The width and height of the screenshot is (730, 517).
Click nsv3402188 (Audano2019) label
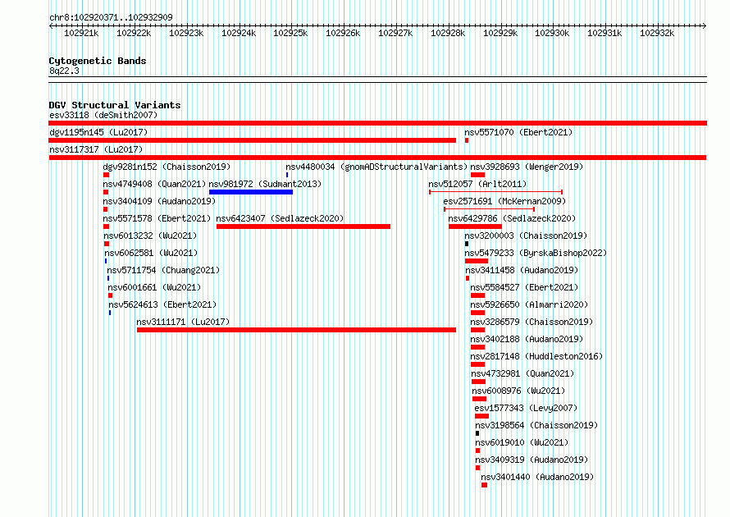[x=527, y=339]
